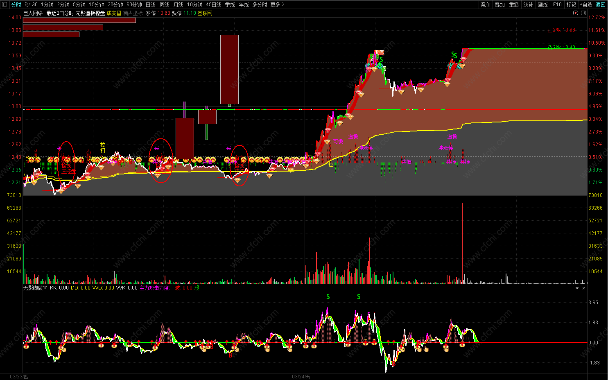This screenshot has width=608, height=380.
Task: Click the 主力攻击力度 indicator label
Action: [x=154, y=288]
